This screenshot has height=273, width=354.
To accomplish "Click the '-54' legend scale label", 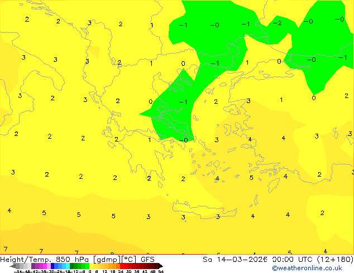I will [x=18, y=271].
